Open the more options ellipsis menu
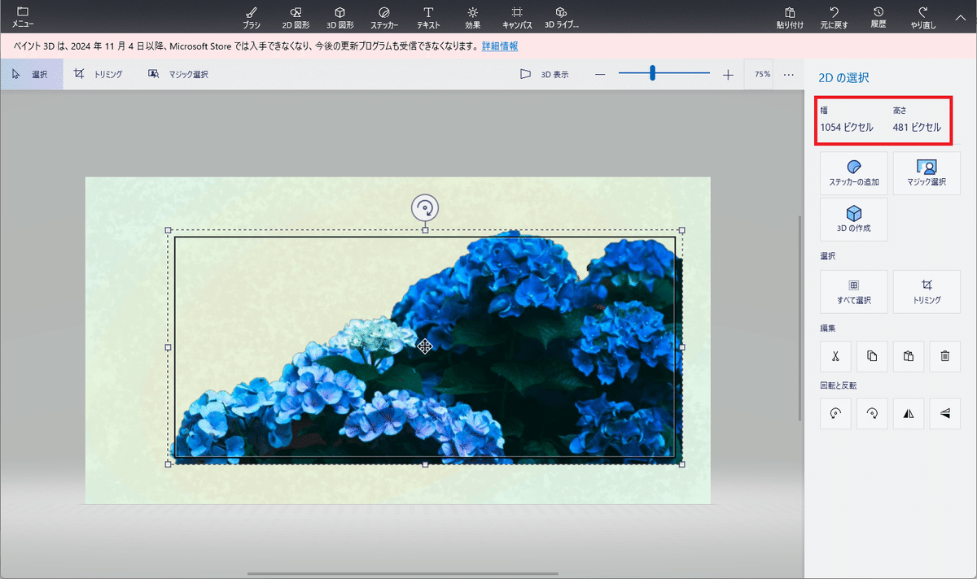Viewport: 977px width, 579px height. (x=789, y=75)
